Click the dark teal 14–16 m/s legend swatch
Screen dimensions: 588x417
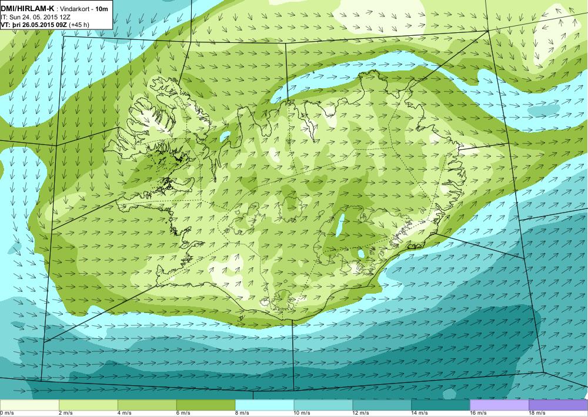pos(440,405)
